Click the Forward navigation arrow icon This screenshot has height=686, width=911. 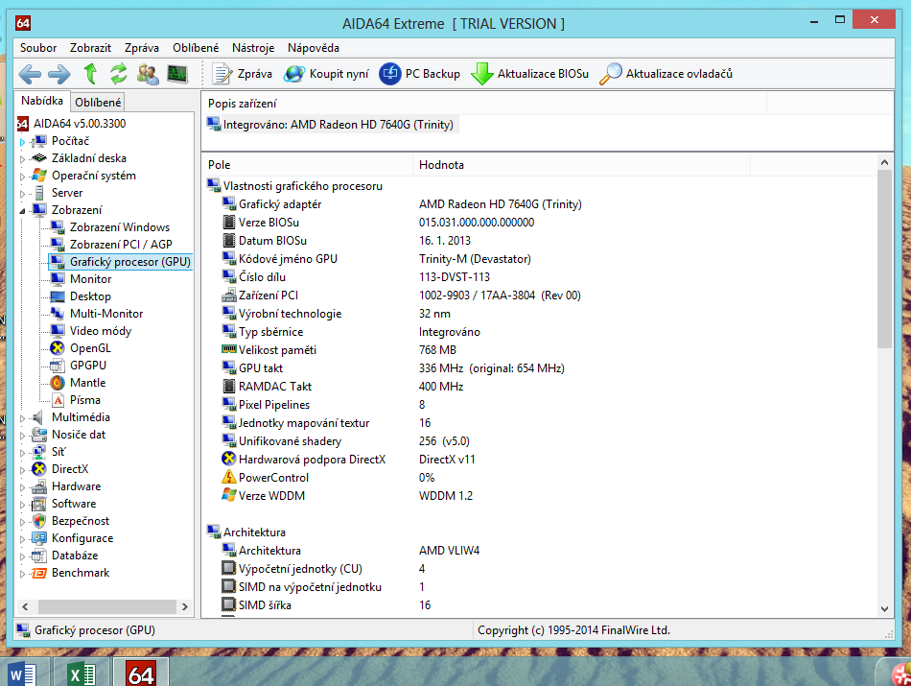[59, 74]
